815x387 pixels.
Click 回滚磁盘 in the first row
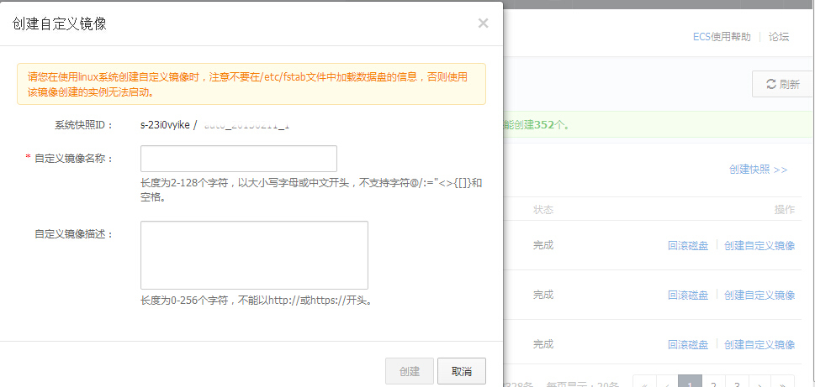pos(688,246)
